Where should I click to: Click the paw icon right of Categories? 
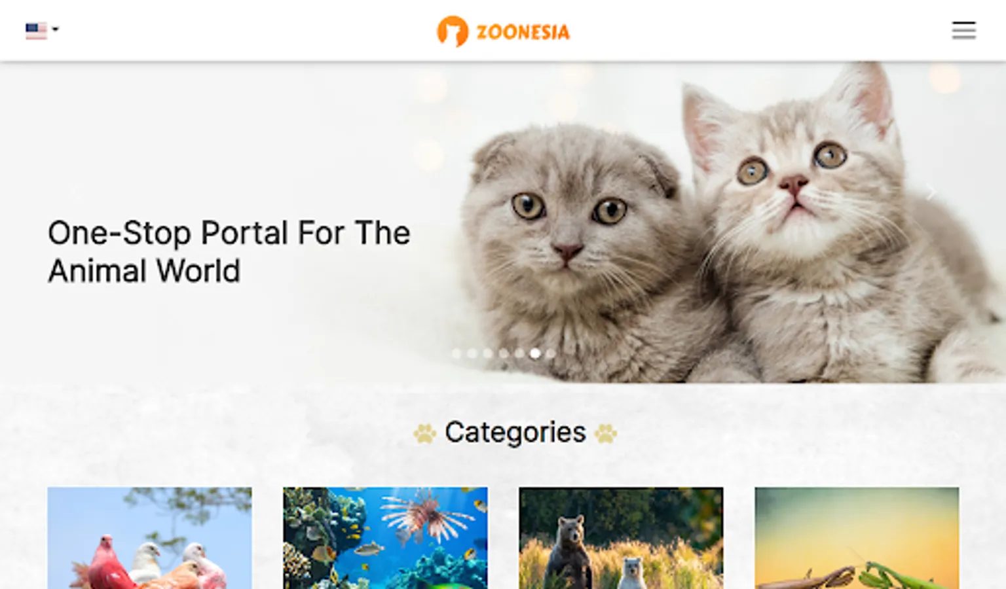point(606,433)
